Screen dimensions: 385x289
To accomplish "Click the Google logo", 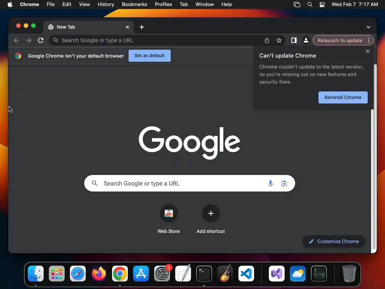I will point(189,143).
